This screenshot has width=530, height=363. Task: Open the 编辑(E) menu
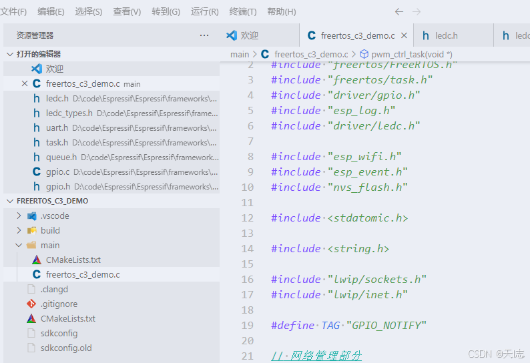click(51, 12)
